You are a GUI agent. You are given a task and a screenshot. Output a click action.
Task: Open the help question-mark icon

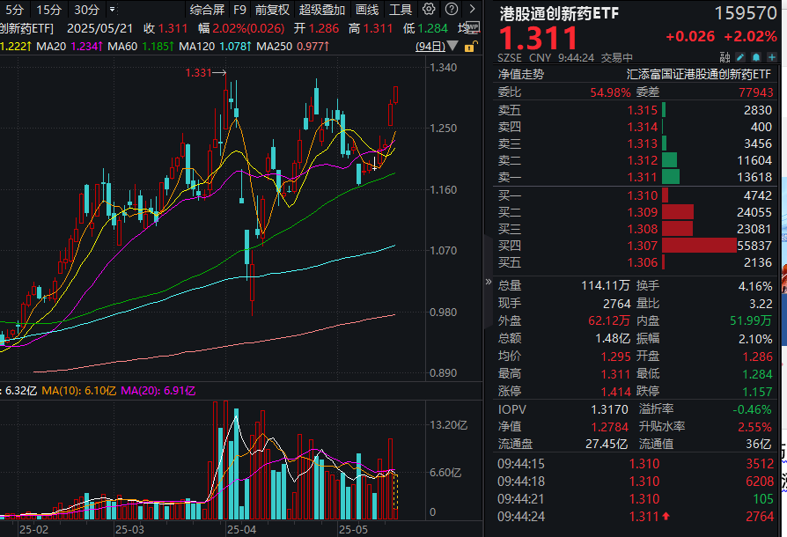(x=451, y=11)
